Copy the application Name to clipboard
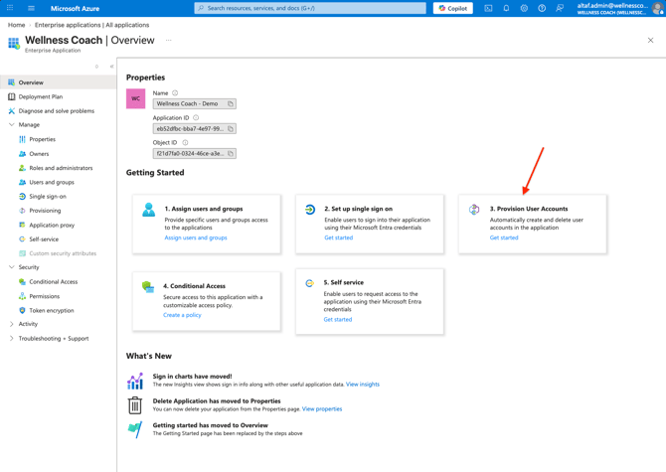The height and width of the screenshot is (472, 666). pyautogui.click(x=231, y=103)
